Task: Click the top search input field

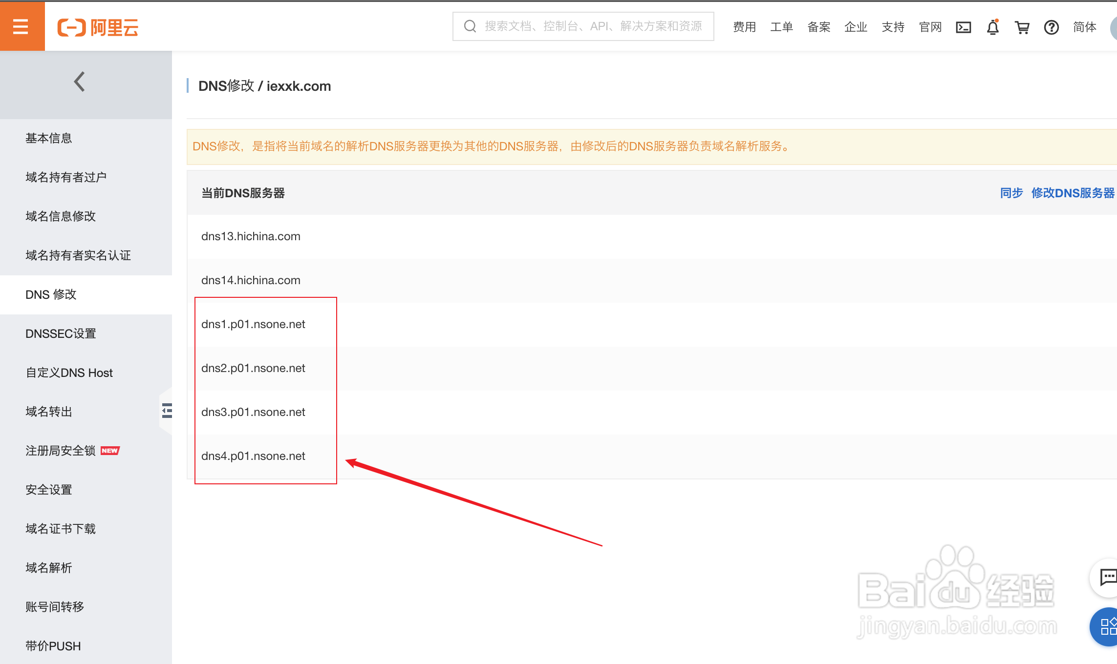Action: (x=591, y=26)
